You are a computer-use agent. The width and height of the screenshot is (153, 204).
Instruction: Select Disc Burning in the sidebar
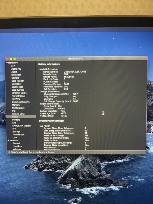pyautogui.click(x=18, y=90)
